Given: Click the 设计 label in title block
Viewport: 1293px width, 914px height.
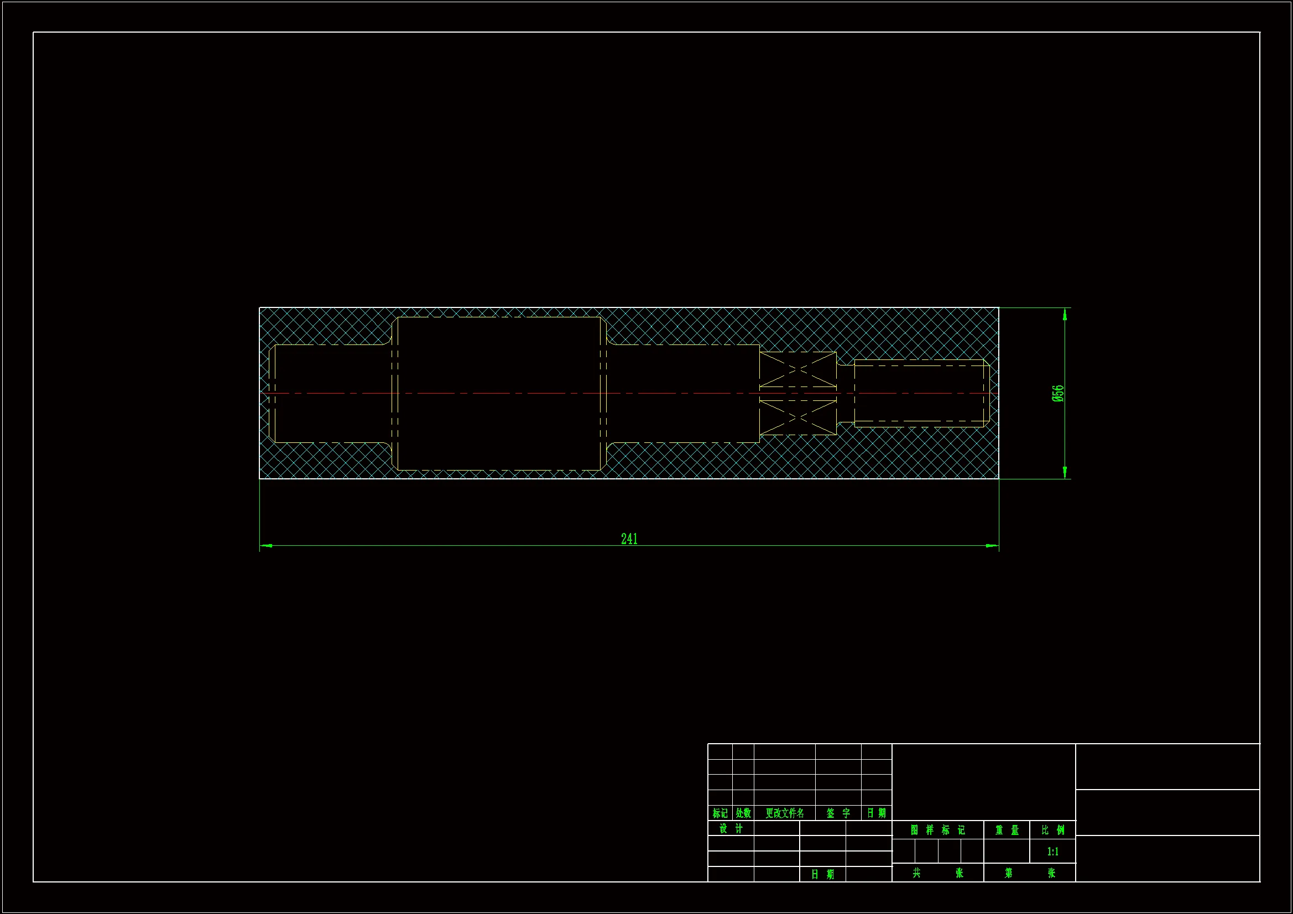Looking at the screenshot, I should 731,828.
